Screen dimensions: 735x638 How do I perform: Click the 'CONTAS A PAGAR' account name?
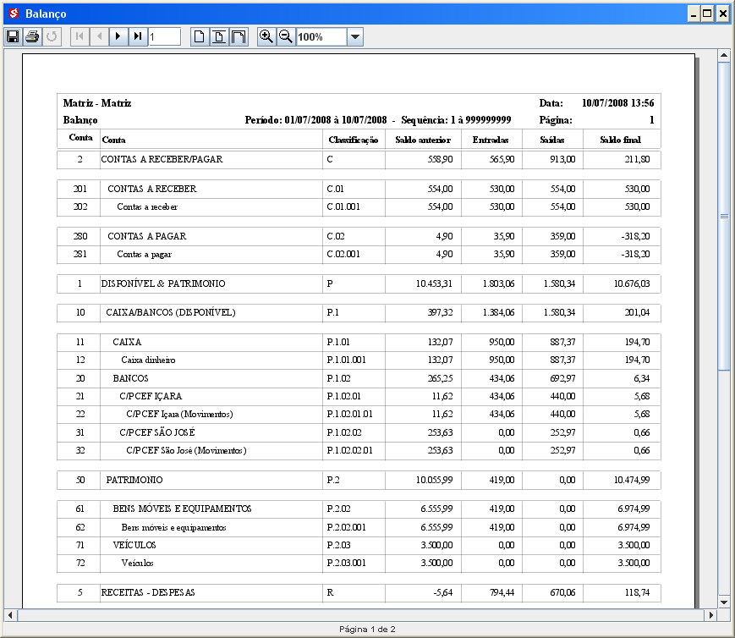pos(146,236)
